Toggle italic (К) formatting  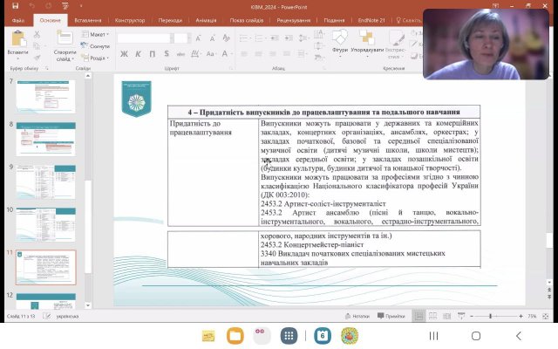(x=137, y=54)
